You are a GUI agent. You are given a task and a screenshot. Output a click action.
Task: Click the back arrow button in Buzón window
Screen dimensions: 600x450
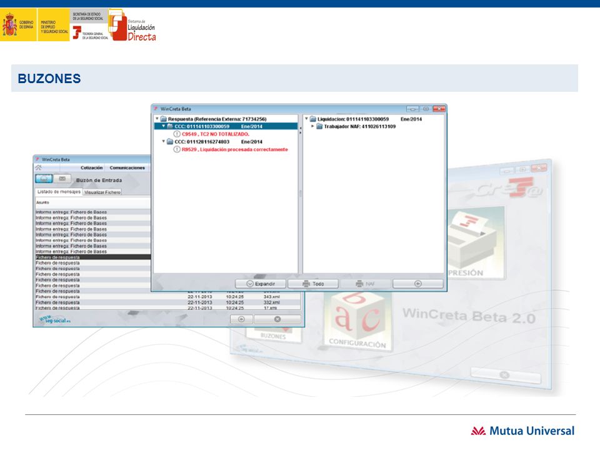pos(241,319)
